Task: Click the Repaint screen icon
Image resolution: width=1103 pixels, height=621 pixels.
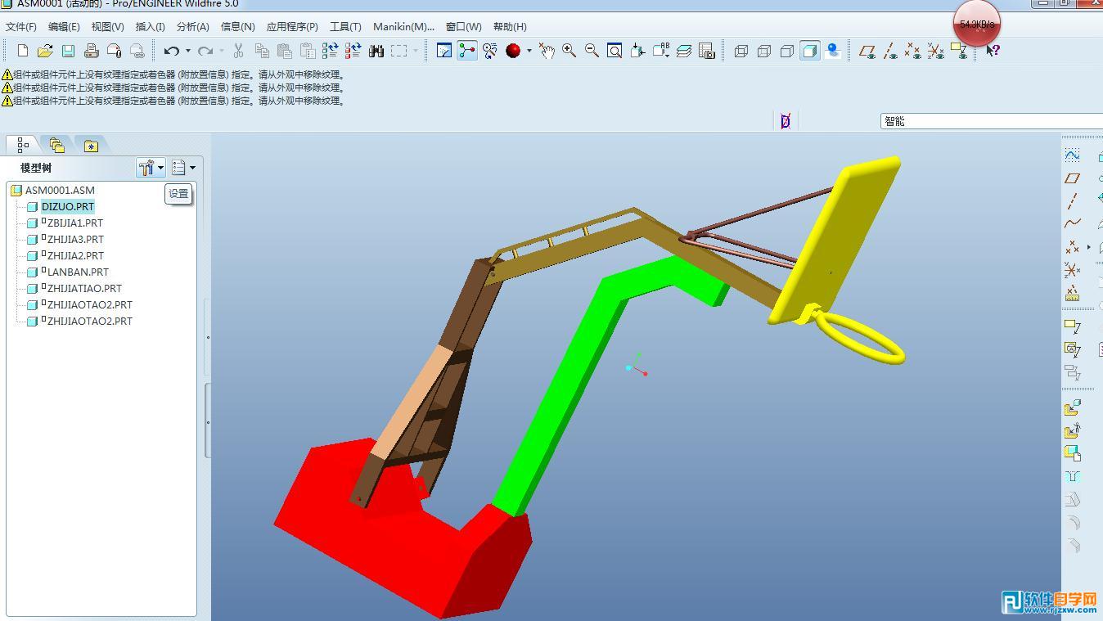Action: tap(444, 51)
